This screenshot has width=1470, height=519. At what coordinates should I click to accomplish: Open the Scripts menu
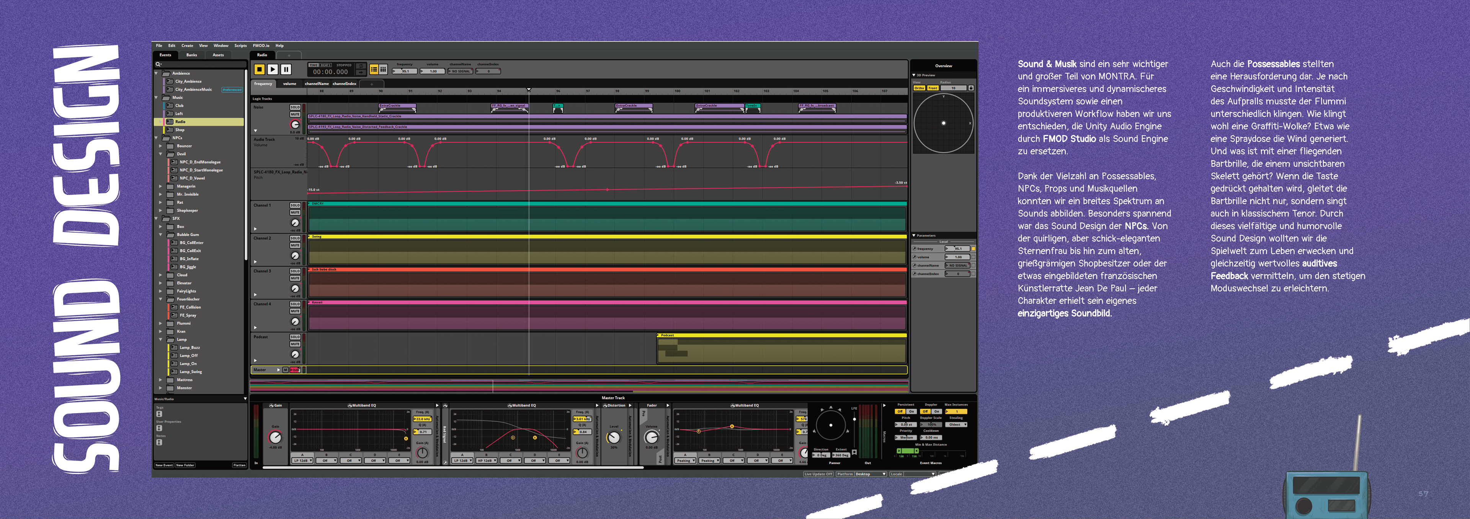tap(240, 45)
